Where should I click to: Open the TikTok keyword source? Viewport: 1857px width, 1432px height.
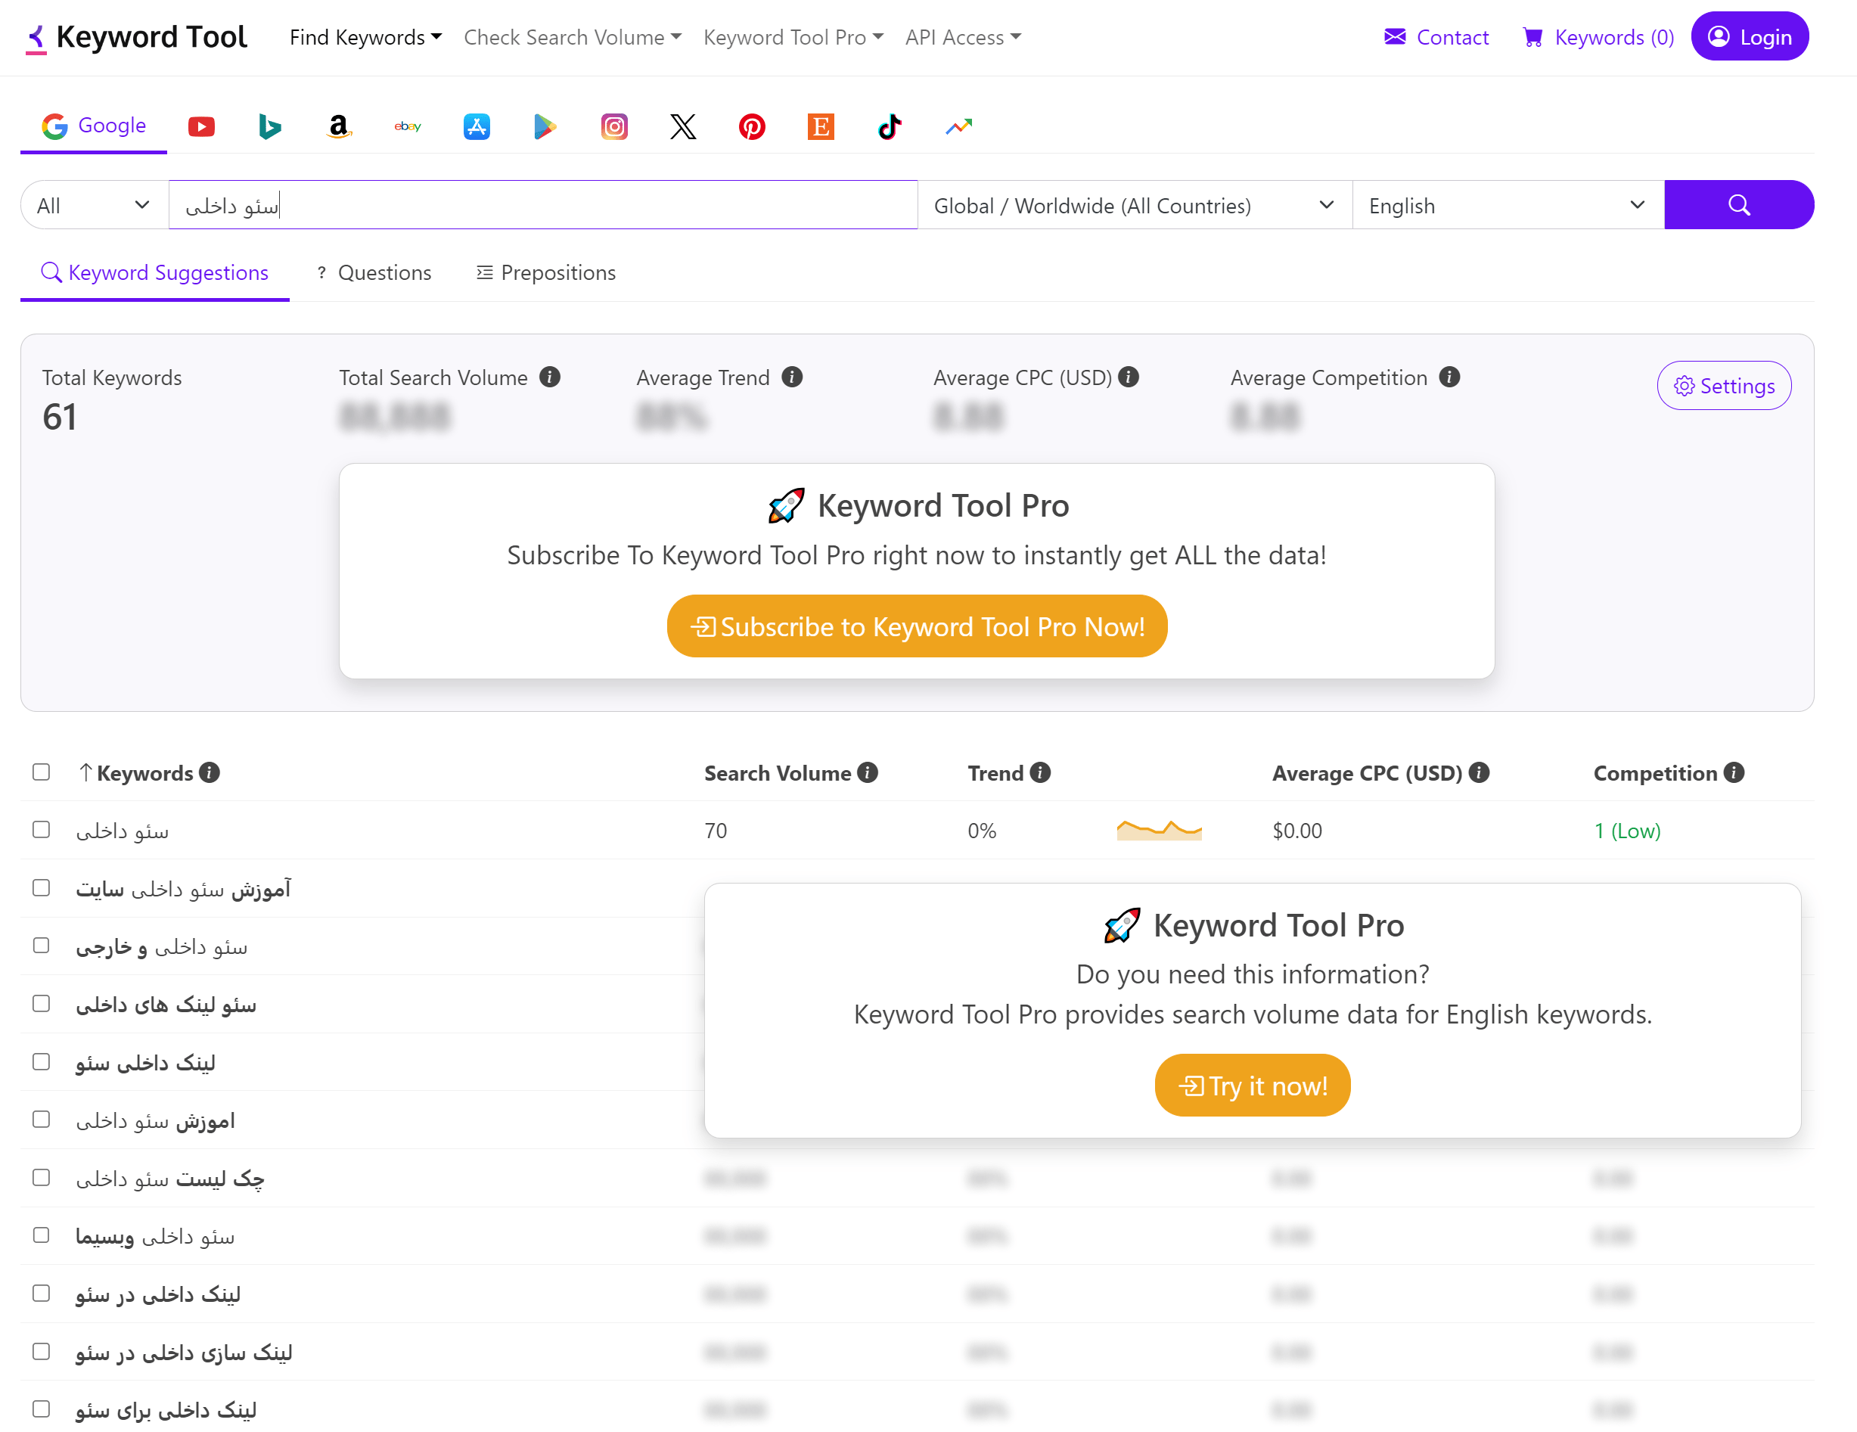coord(890,126)
